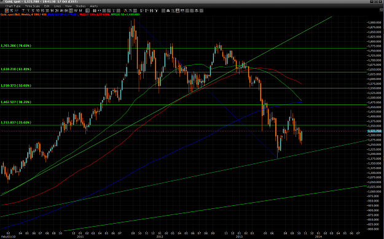Toggle the side panel layout icon
Viewport: 384px width, 239px height.
coord(87,11)
